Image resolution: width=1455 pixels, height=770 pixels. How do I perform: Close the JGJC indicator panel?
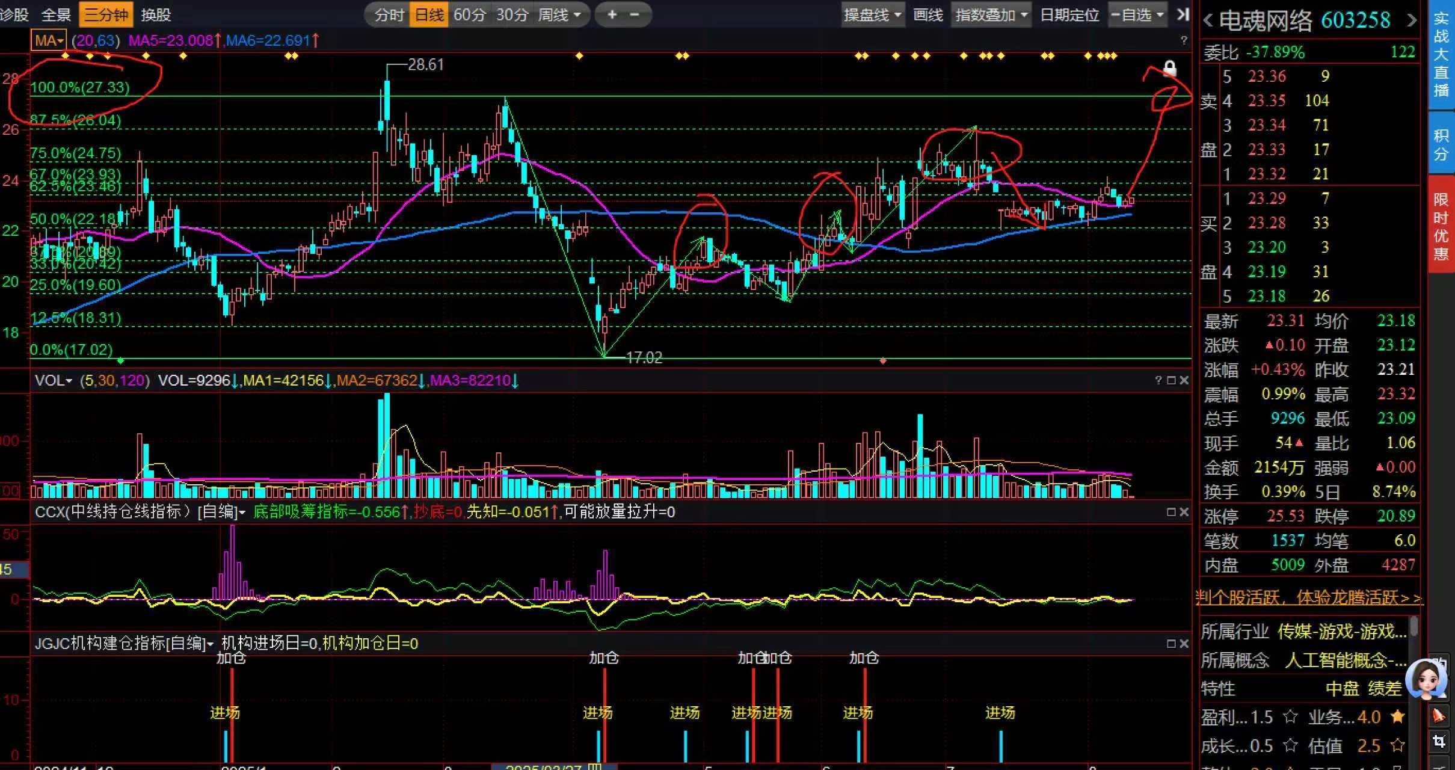[x=1184, y=644]
